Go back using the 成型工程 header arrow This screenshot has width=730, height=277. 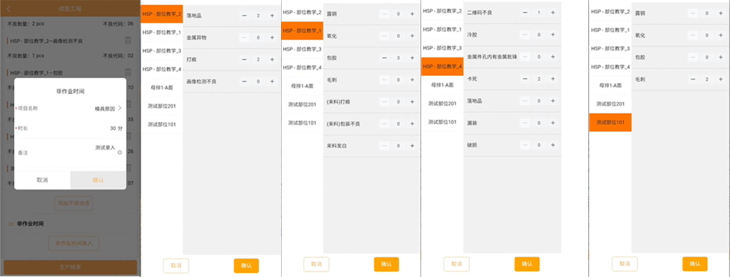[9, 9]
